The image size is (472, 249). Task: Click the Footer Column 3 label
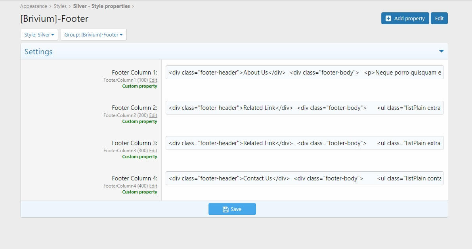tap(135, 143)
